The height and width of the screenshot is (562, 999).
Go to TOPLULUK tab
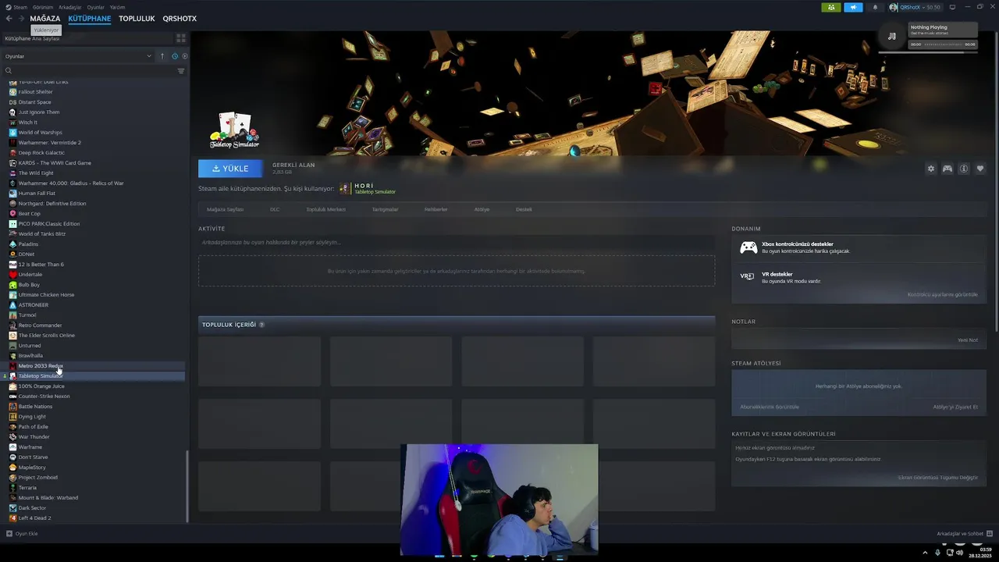pyautogui.click(x=137, y=18)
